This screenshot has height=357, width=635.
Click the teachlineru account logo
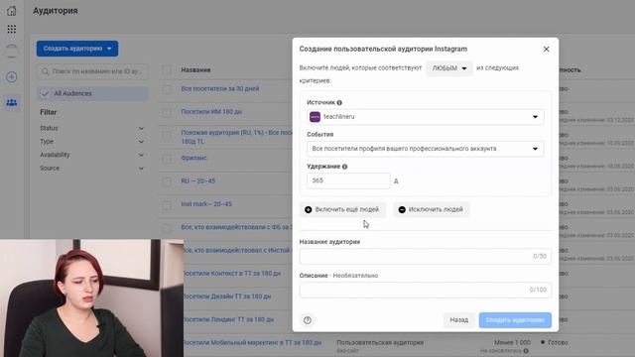point(315,117)
